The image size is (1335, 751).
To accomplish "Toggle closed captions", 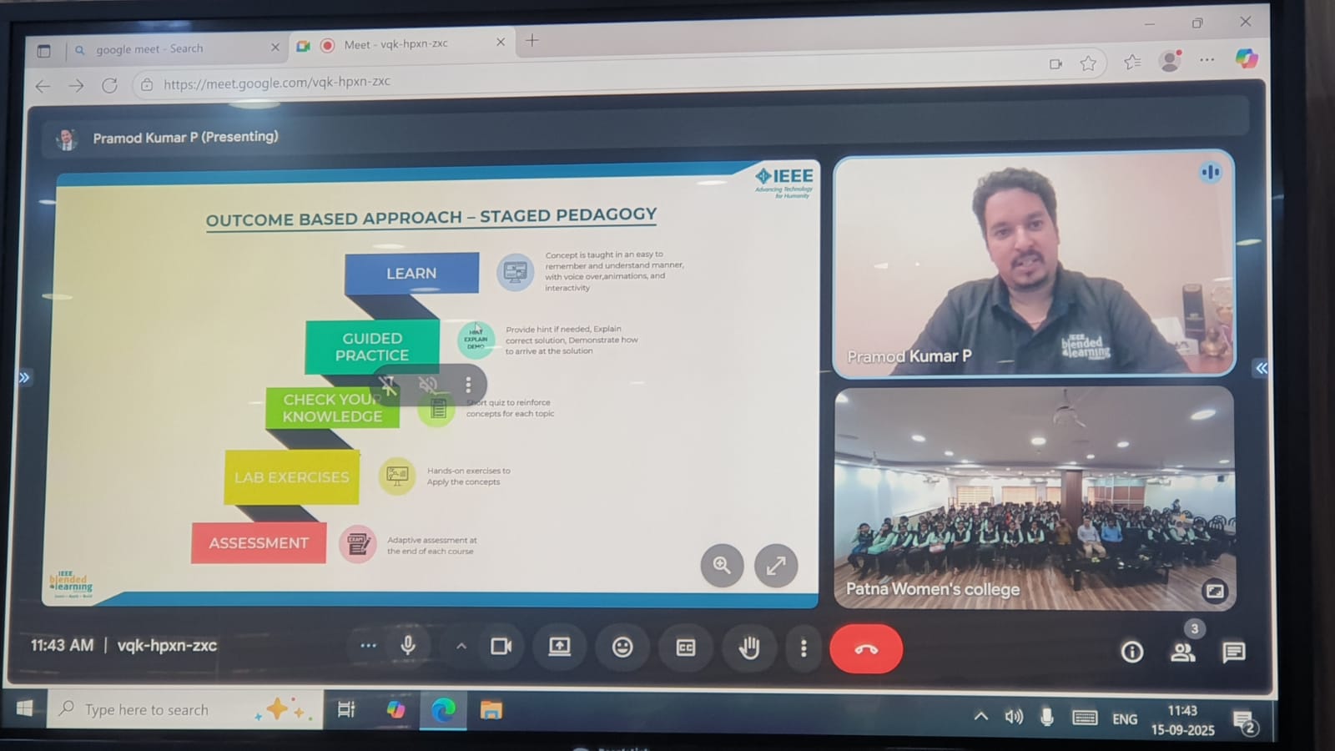I will (686, 648).
